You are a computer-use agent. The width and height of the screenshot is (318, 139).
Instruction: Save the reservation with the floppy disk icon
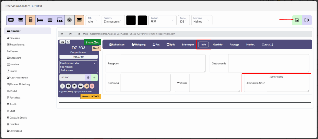[x=297, y=20]
